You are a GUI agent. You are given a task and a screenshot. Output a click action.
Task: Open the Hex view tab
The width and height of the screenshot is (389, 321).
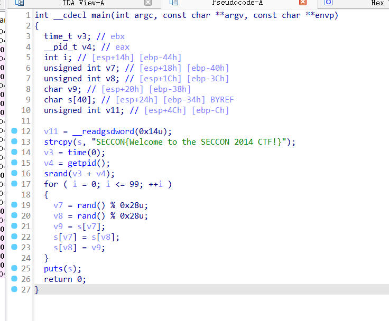[377, 3]
